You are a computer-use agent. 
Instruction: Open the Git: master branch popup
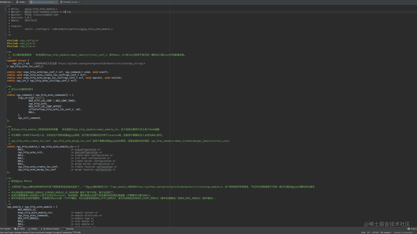point(385,232)
